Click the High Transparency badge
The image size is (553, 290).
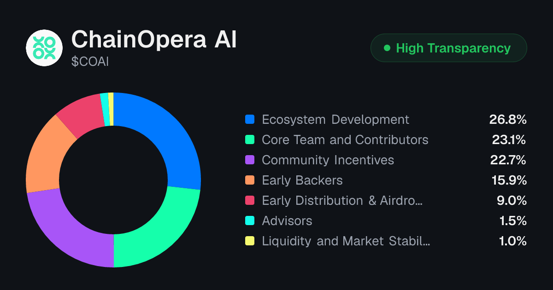[x=449, y=48]
